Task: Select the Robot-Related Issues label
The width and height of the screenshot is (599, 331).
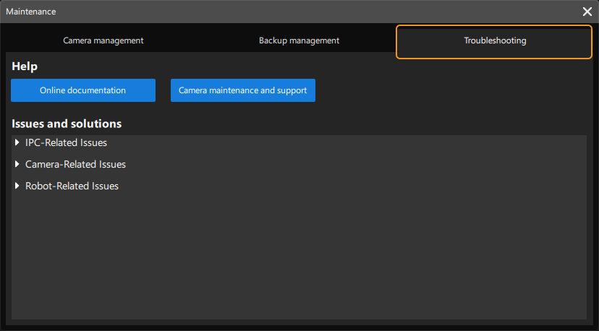Action: [72, 186]
